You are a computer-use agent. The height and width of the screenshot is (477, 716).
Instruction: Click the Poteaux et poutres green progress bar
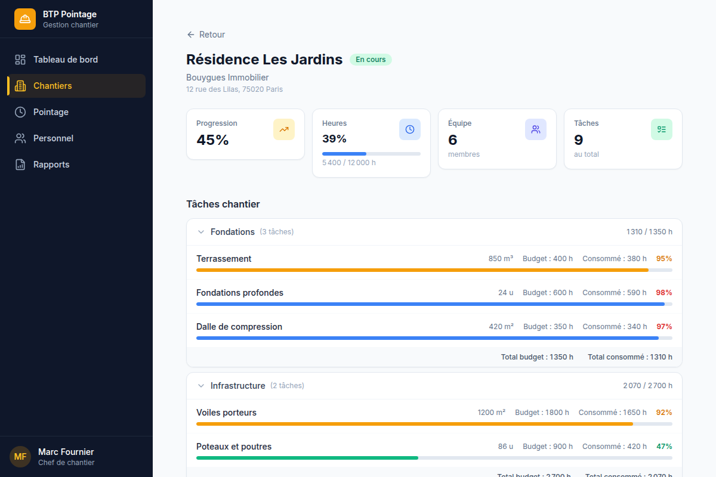[x=434, y=458]
